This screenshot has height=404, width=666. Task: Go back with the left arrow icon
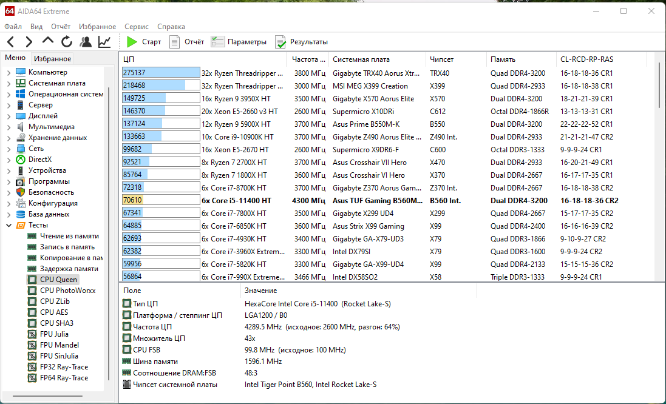11,42
